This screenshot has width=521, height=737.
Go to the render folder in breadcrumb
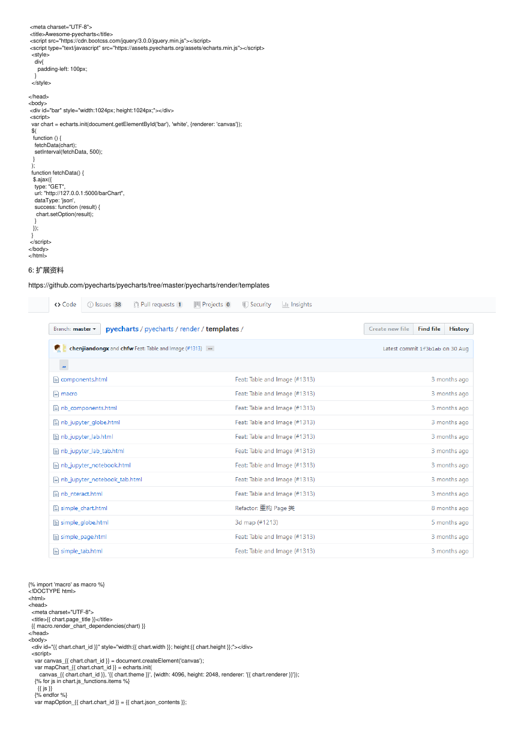click(x=190, y=329)
